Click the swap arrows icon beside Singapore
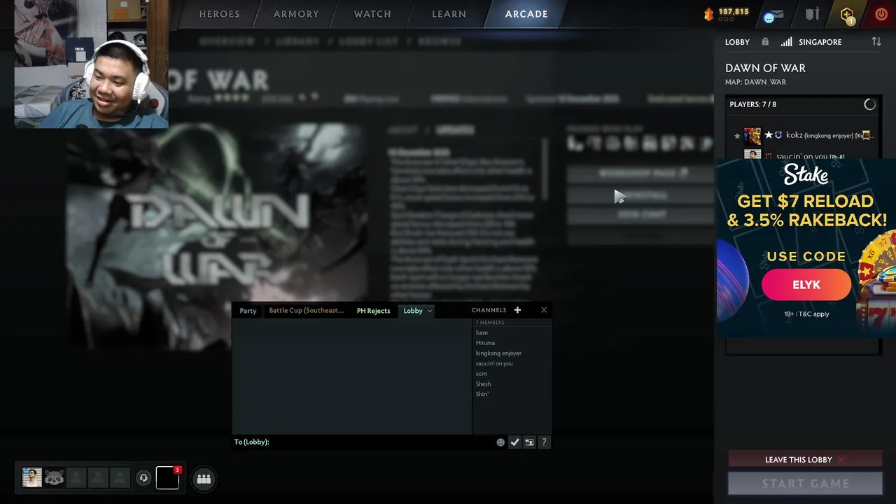This screenshot has height=504, width=896. 876,42
